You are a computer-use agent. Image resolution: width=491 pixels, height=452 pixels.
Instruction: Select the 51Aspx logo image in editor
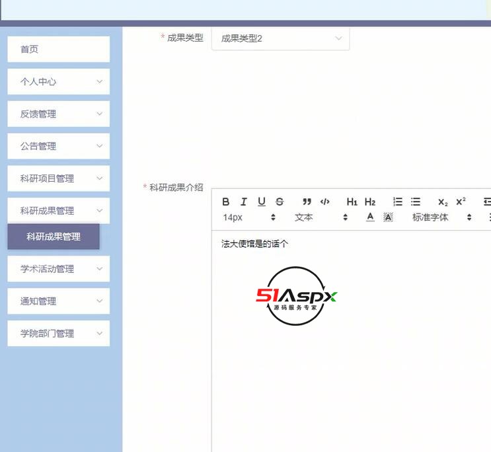pyautogui.click(x=296, y=296)
